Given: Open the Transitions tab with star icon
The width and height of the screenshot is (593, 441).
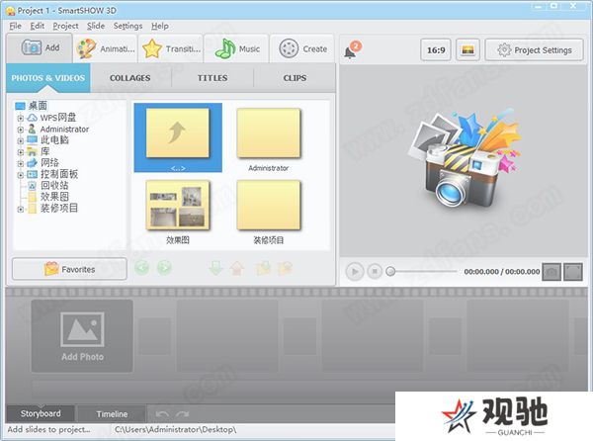Looking at the screenshot, I should [171, 48].
